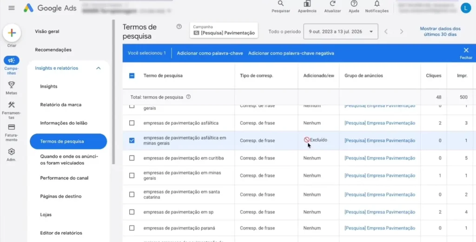Screen dimensions: 476x242
Task: Open ad group link in asfáltica row
Action: (380, 123)
